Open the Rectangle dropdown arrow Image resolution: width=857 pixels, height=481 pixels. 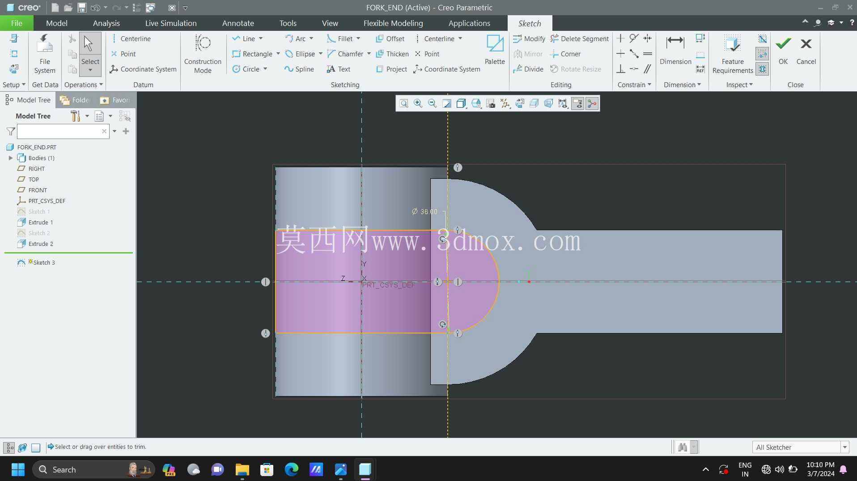pyautogui.click(x=278, y=54)
